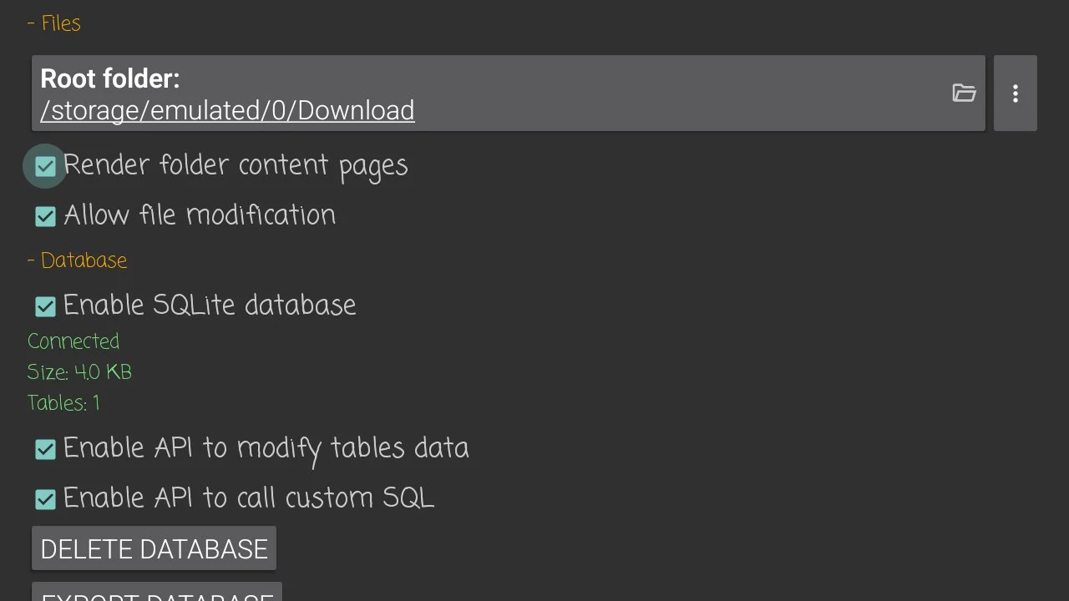Open the three-dot menu beside Root folder
1069x601 pixels.
(x=1016, y=93)
